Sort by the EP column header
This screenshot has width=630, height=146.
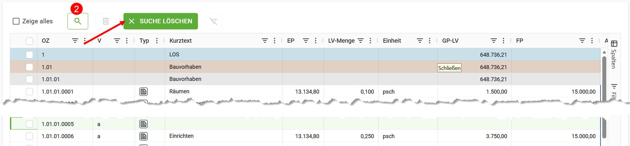click(x=291, y=41)
